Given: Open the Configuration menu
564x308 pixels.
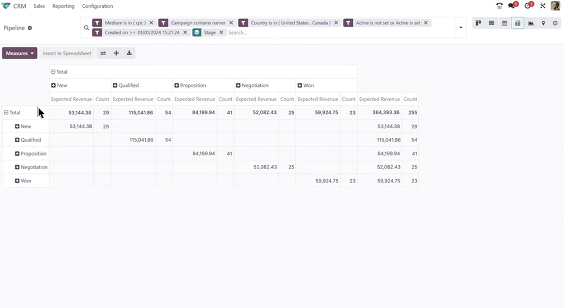Looking at the screenshot, I should tap(97, 6).
